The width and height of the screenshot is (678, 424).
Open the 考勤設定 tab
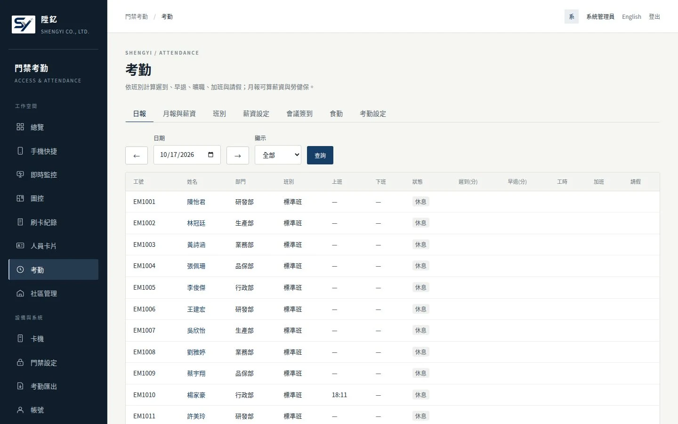pos(373,114)
